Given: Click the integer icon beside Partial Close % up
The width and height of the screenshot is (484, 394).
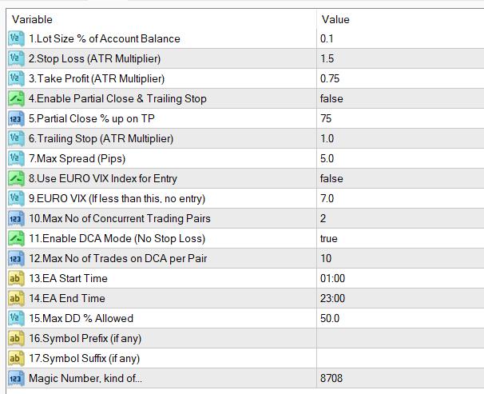Looking at the screenshot, I should (x=16, y=118).
